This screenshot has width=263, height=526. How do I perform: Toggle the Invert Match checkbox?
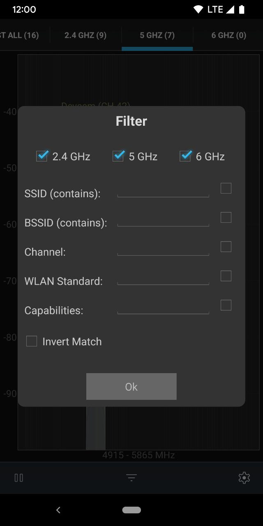click(32, 341)
